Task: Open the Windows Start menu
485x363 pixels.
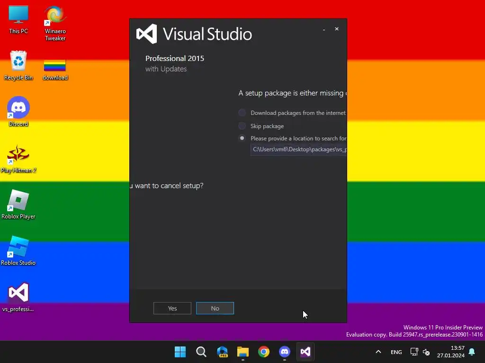Action: coord(180,352)
